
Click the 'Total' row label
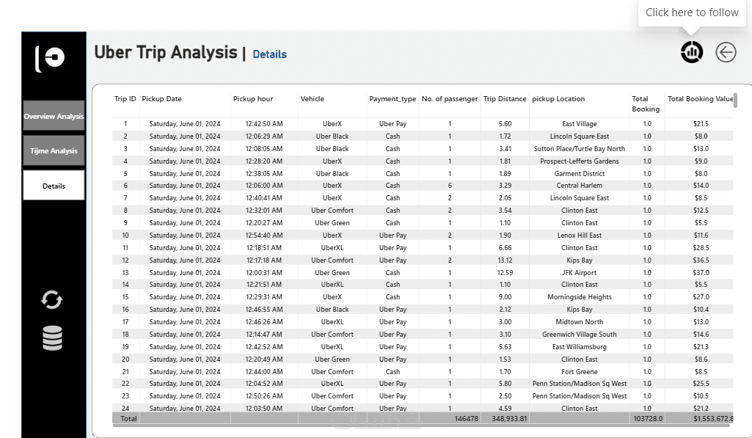tap(128, 418)
